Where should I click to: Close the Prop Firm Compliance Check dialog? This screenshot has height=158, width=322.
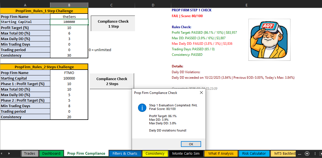(x=201, y=93)
